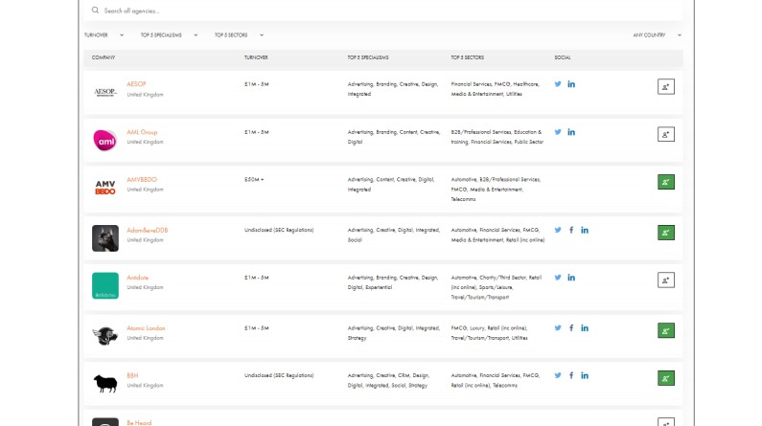Click the Search all agencies input field

[x=383, y=11]
